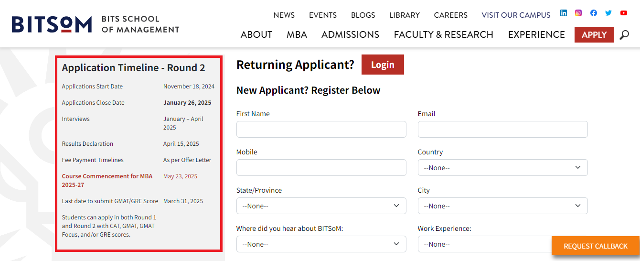Click the REQUEST CALLBACK button
This screenshot has height=261, width=640.
[596, 246]
